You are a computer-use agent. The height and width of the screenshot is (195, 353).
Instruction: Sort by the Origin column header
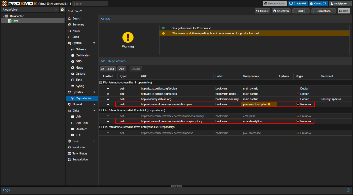click(x=306, y=76)
